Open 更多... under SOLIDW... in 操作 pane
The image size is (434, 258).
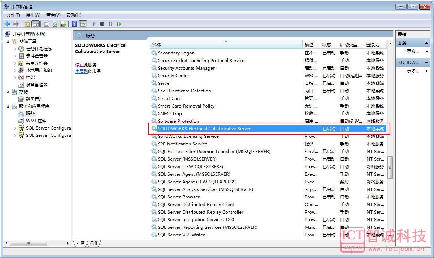413,71
